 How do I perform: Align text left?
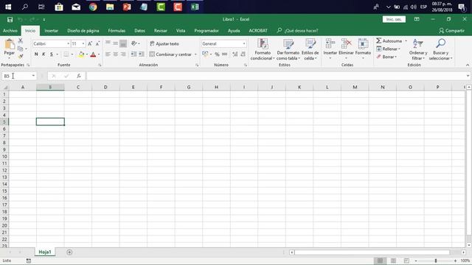click(x=108, y=54)
